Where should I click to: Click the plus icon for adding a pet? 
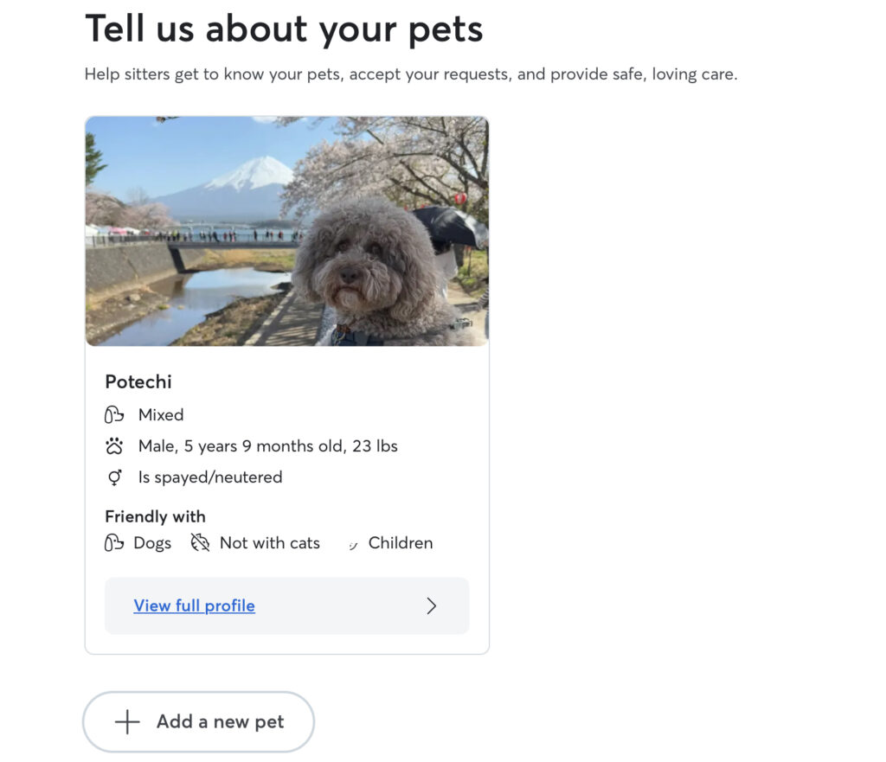(127, 722)
